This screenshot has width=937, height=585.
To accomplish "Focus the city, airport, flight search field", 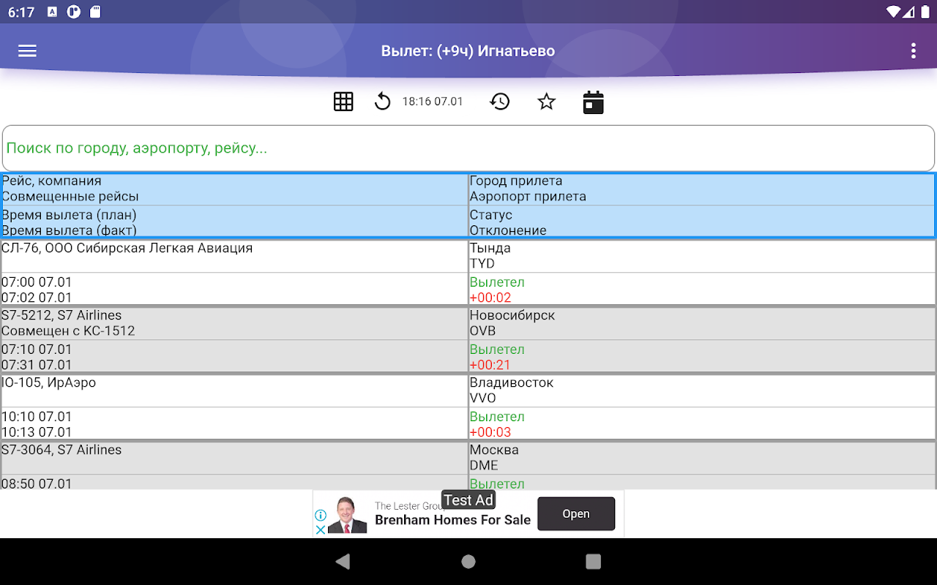I will point(468,148).
